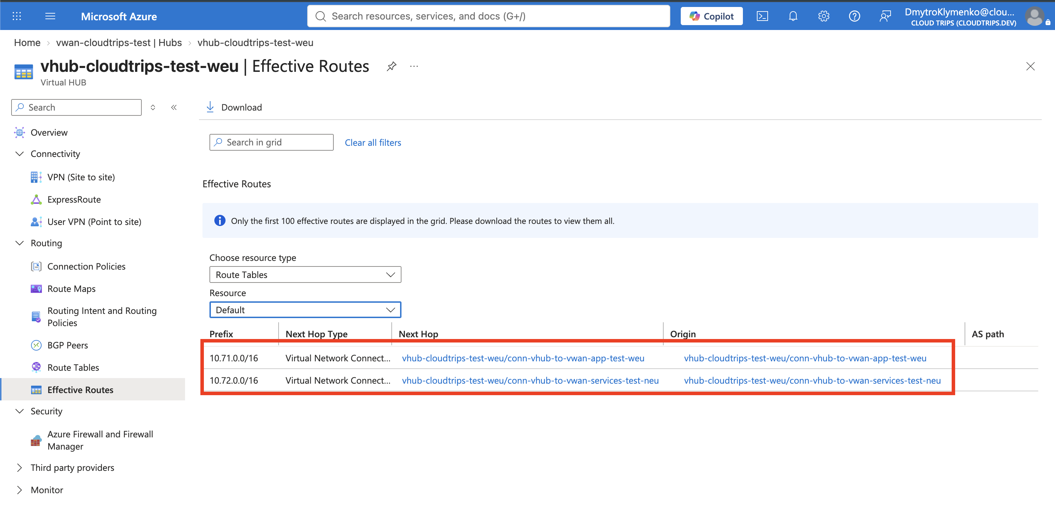
Task: Open Route Tables in sidebar
Action: click(73, 367)
